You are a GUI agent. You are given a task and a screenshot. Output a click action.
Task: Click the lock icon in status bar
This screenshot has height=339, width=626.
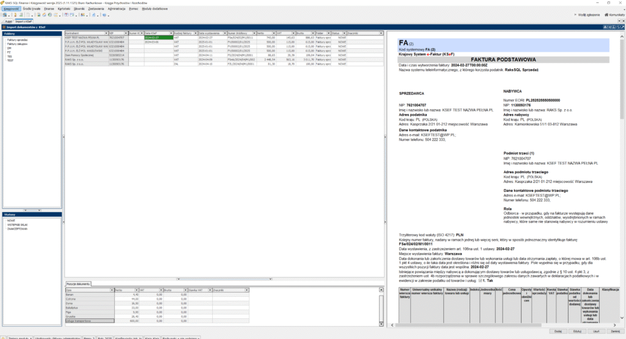tap(3, 337)
